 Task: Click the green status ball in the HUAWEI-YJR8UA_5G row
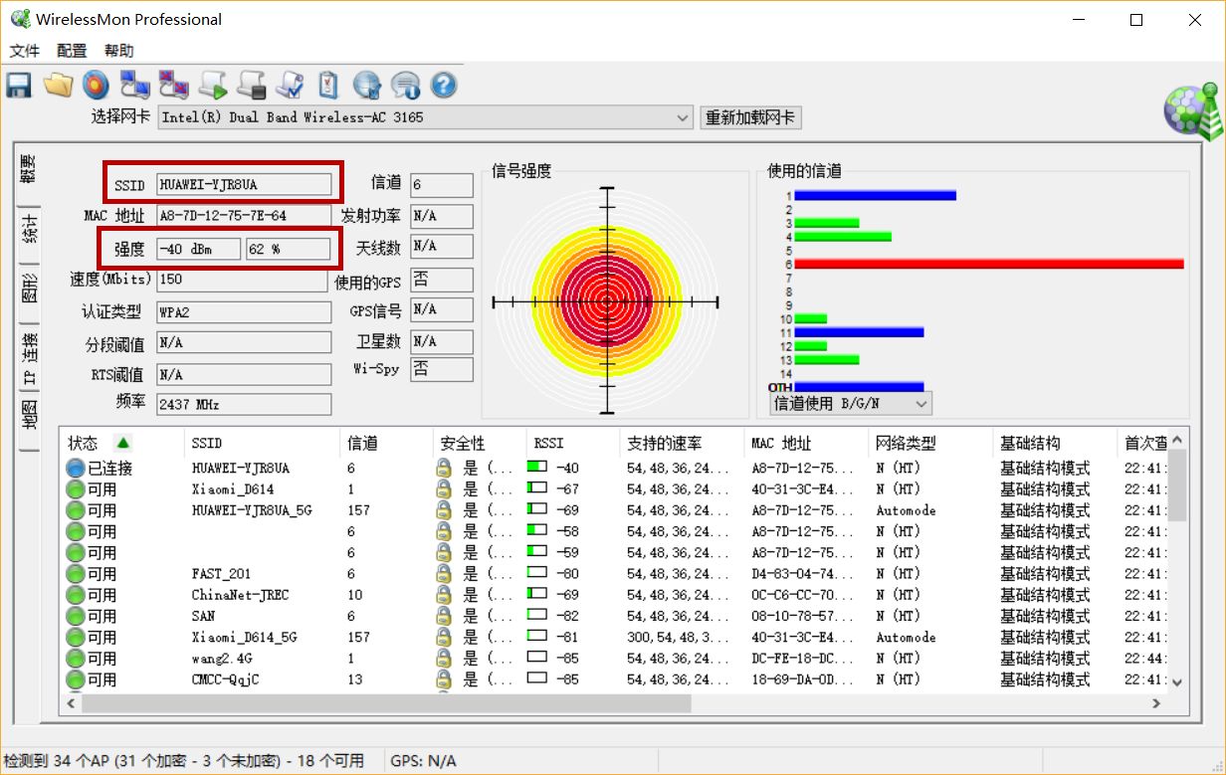76,510
